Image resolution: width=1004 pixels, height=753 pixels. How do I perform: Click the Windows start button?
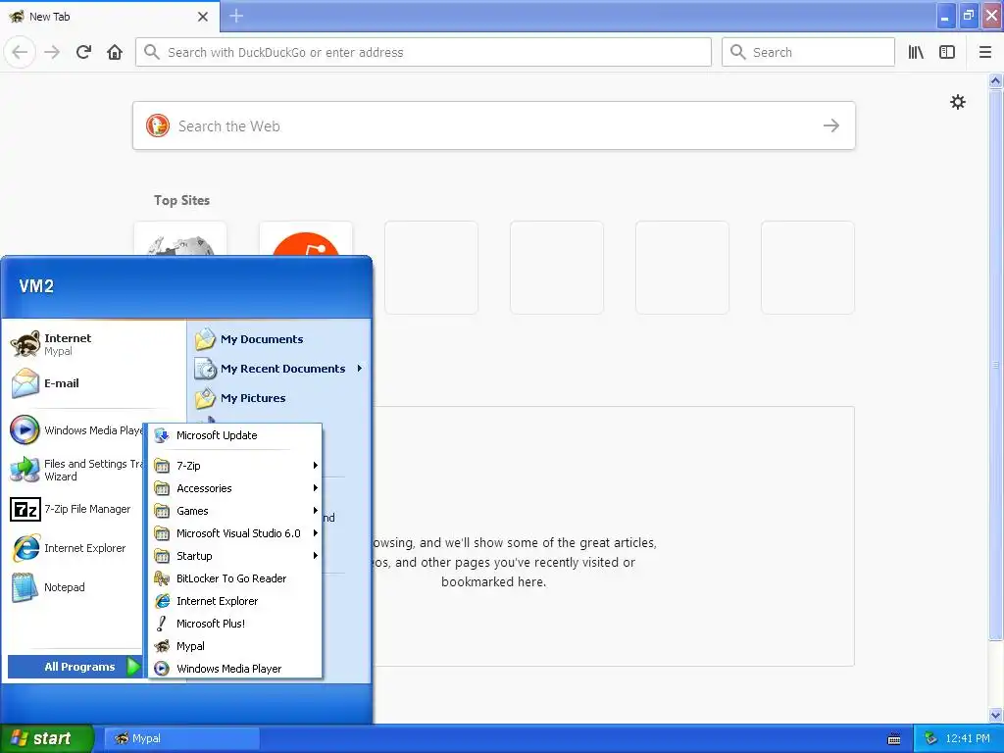click(x=46, y=738)
